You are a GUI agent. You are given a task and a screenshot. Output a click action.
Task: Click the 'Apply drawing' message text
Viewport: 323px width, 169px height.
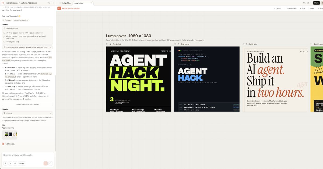click(8, 128)
